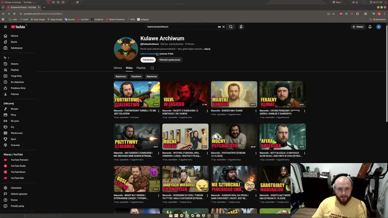The image size is (388, 218).
Task: Expand the Ty section chevron
Action: [8, 58]
